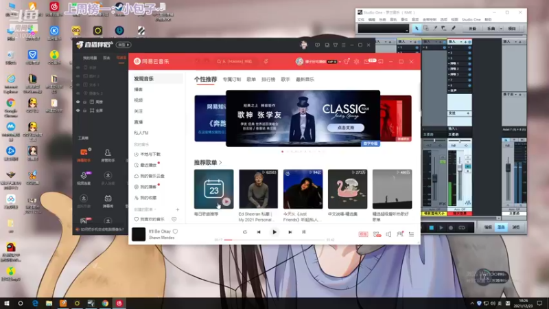This screenshot has width=549, height=309.
Task: Skip to the next track
Action: pos(290,232)
